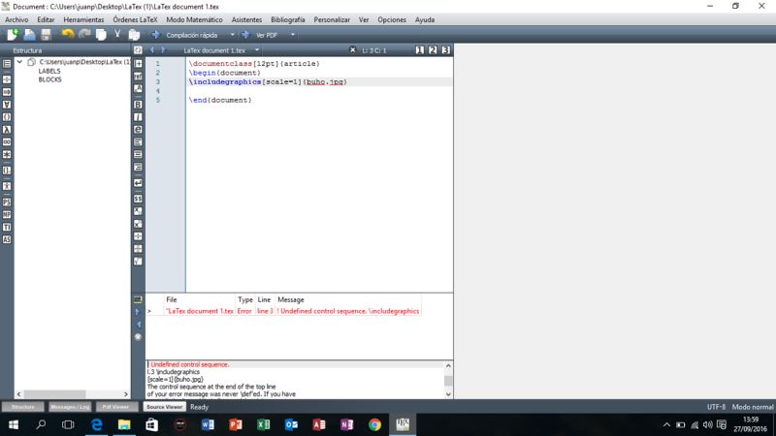Open TI TikZ commands panel
Image resolution: width=776 pixels, height=436 pixels.
pos(7,227)
